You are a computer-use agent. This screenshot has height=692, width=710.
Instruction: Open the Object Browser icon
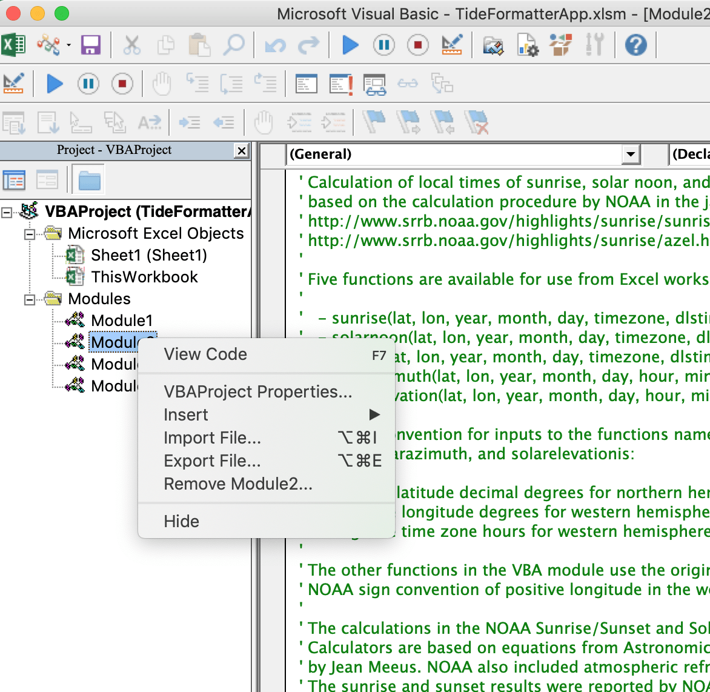(x=560, y=45)
